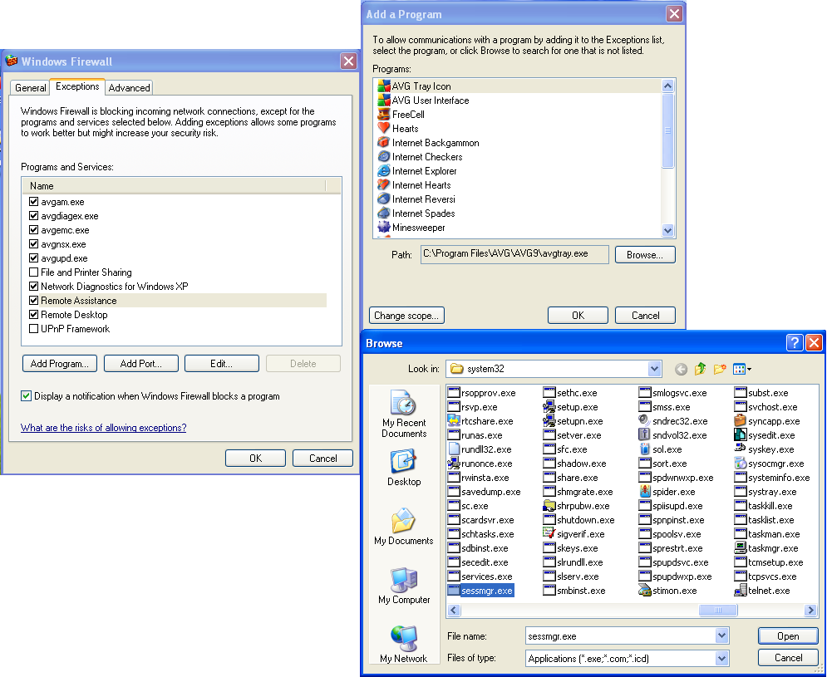The width and height of the screenshot is (827, 677).
Task: Click Browse button in Add a Program
Action: click(x=645, y=255)
